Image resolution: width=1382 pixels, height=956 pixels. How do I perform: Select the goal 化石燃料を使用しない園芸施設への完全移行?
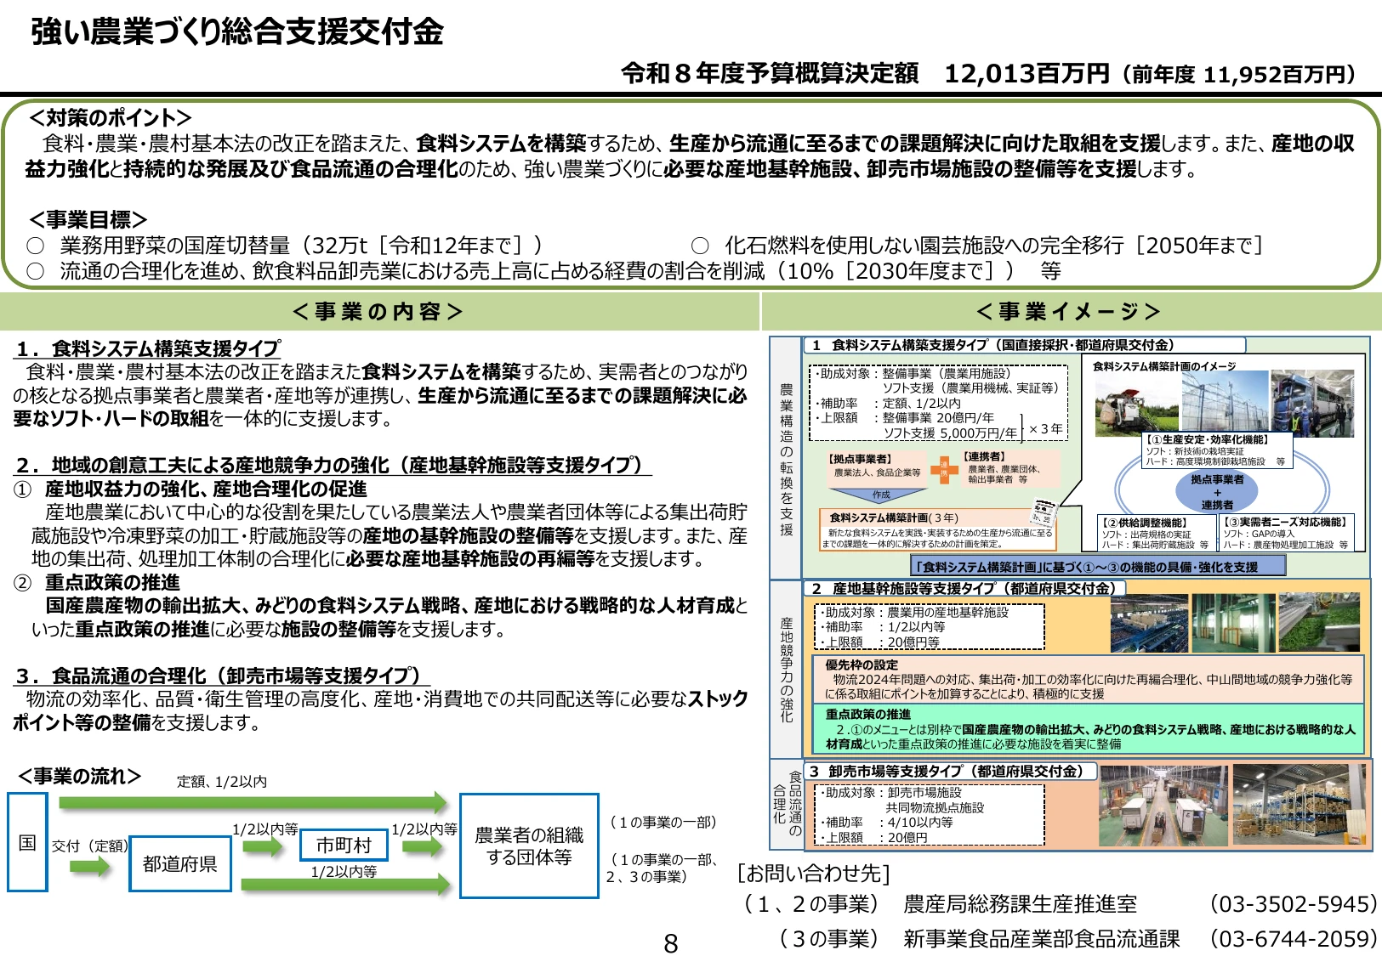click(978, 246)
